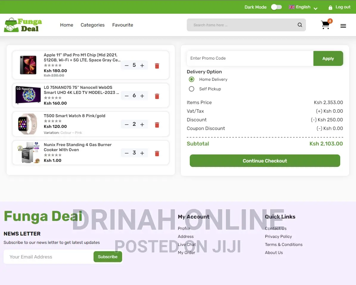356x285 pixels.
Task: Click Continue Checkout button
Action: coord(265,161)
